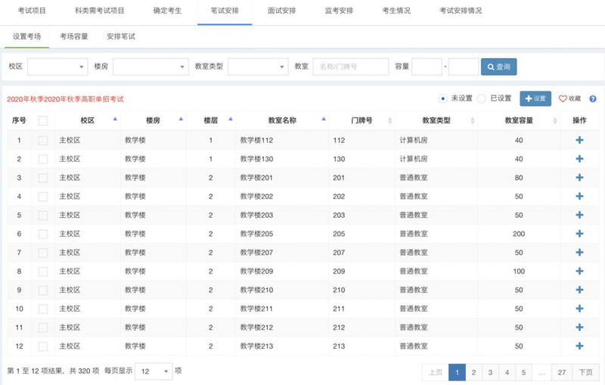Switch to the 面试安排 tab
605x385 pixels.
281,11
